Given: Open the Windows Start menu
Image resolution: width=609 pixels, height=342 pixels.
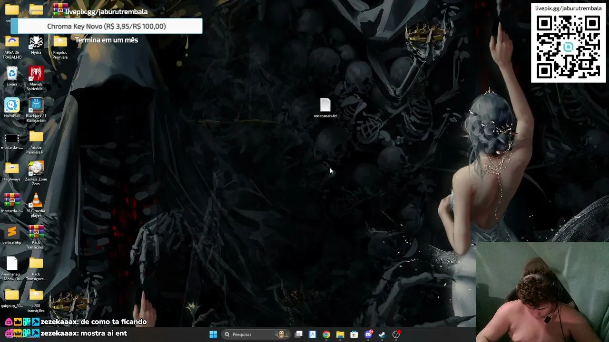Looking at the screenshot, I should coord(213,334).
